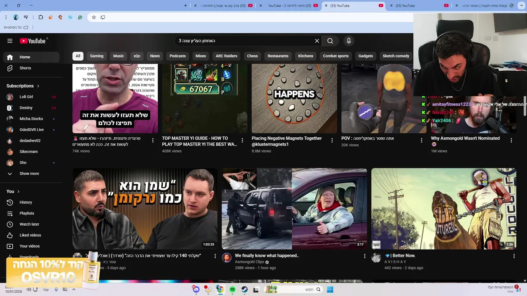Play the Placing Negative Magnets thumbnail
This screenshot has height=296, width=527.
click(294, 98)
